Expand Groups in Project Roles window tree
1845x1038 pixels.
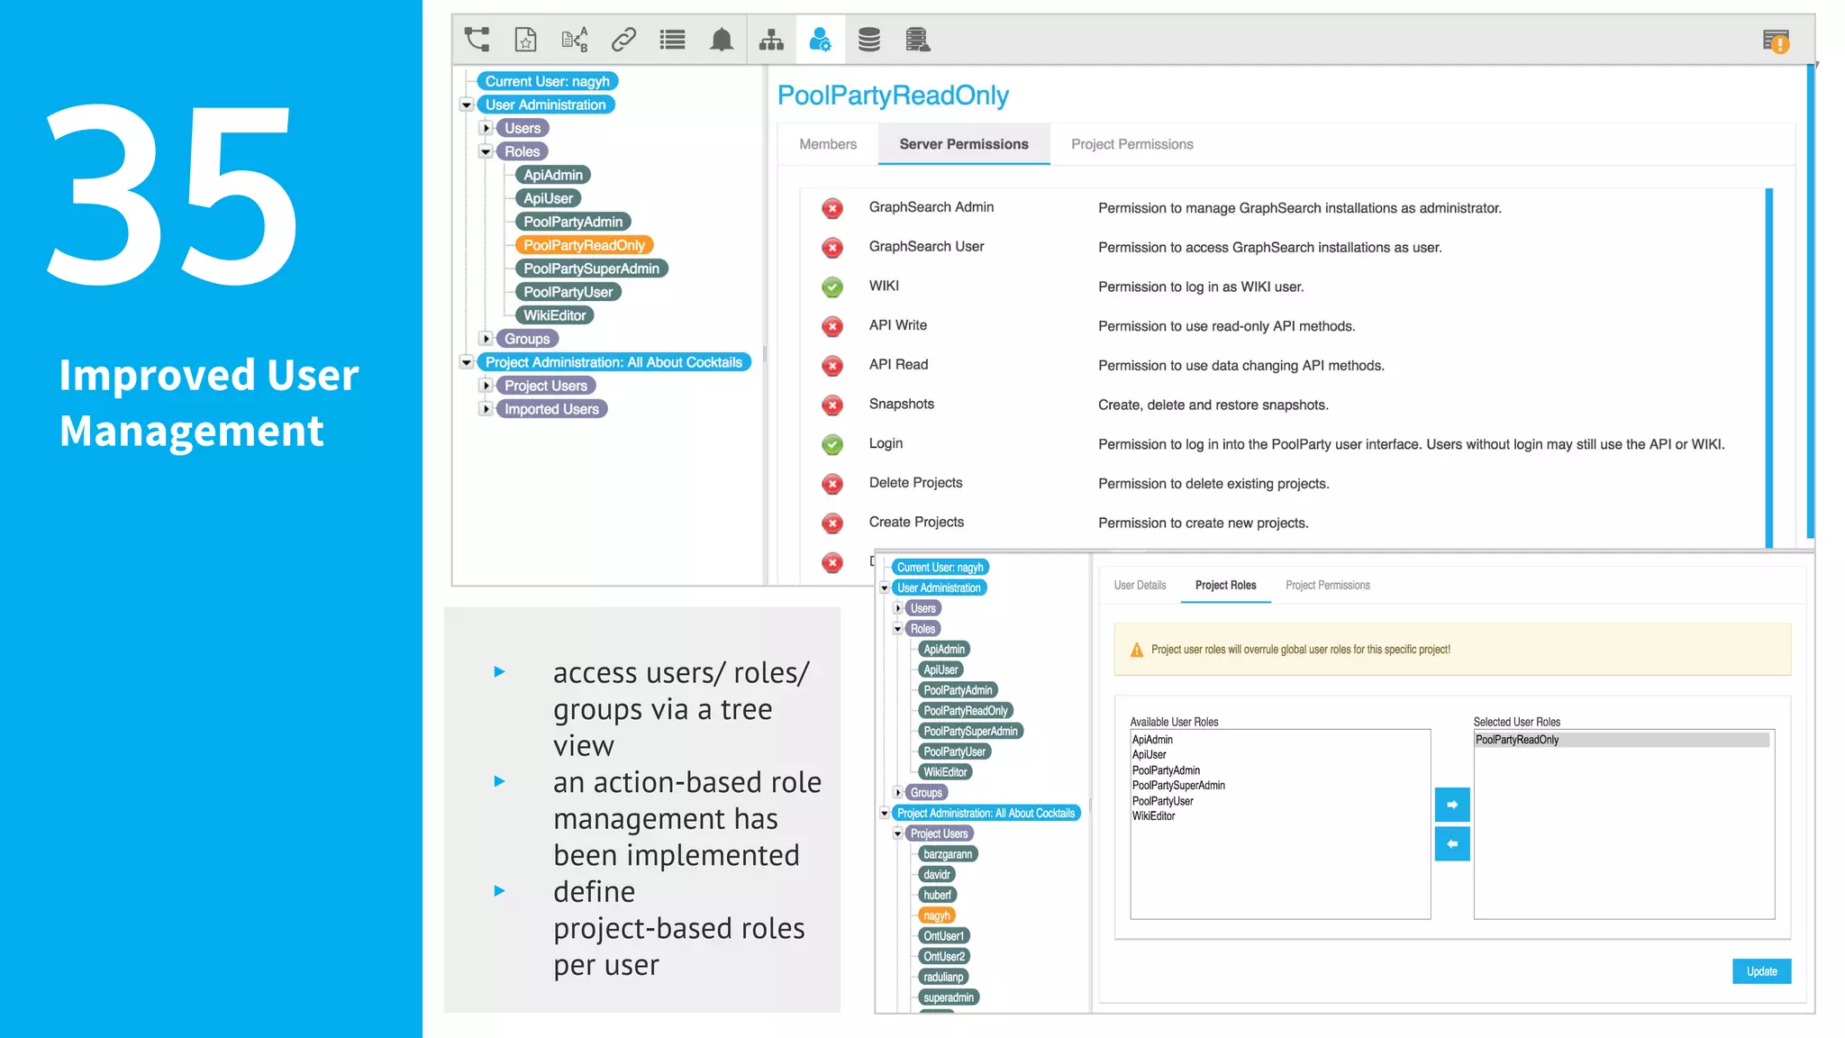point(898,792)
